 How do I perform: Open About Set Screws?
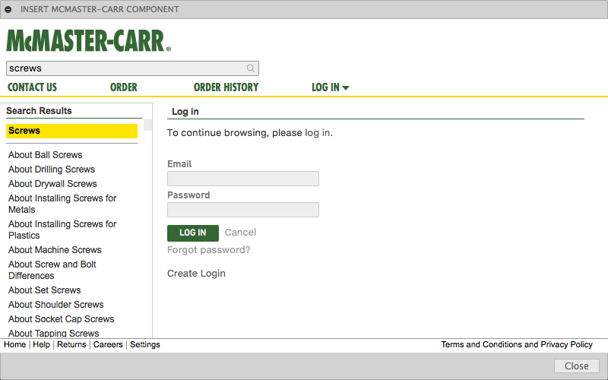coord(45,290)
